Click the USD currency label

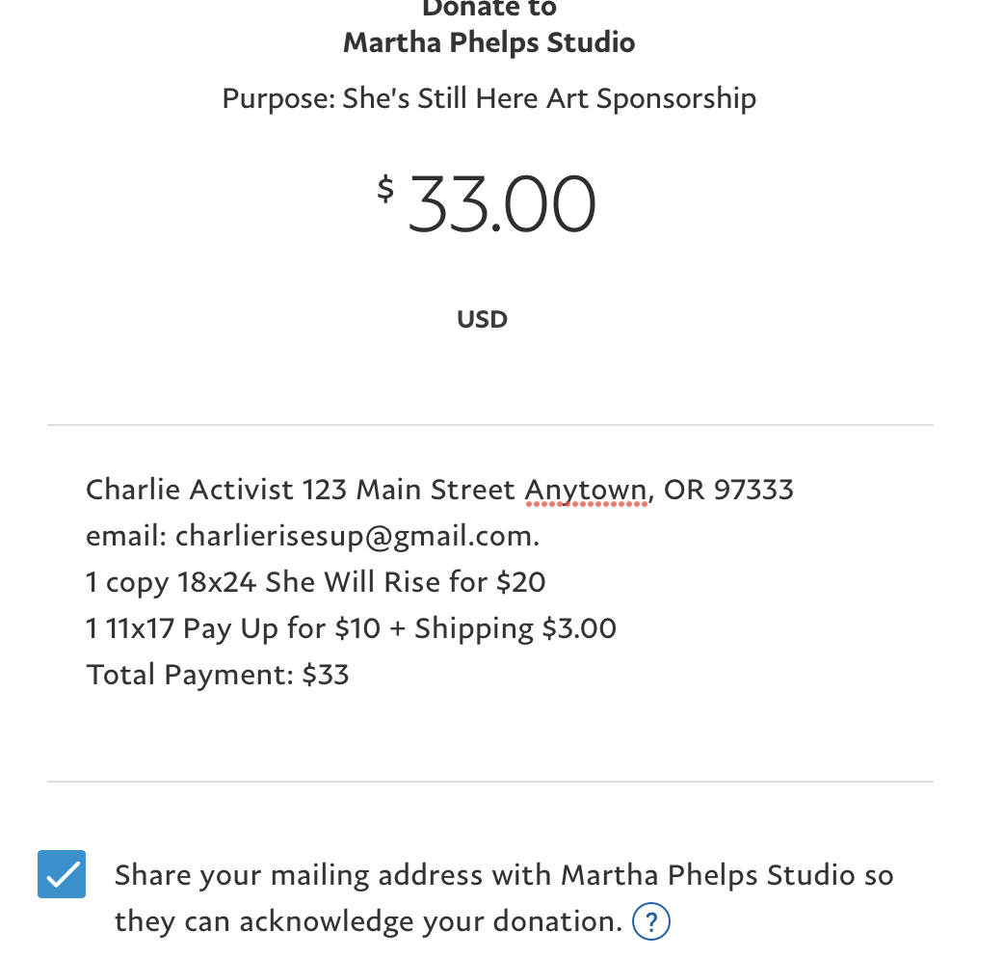coord(482,319)
